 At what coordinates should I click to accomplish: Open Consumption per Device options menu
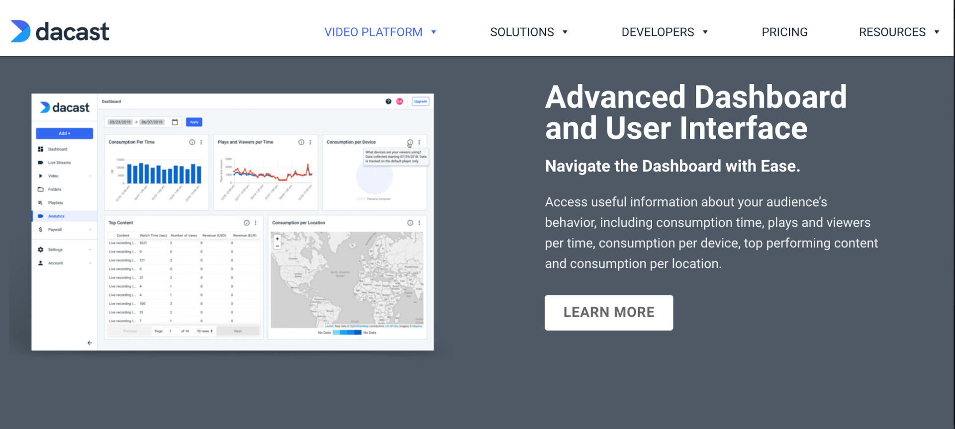point(419,142)
